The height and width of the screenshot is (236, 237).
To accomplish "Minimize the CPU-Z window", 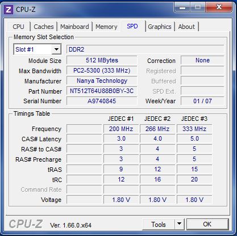I will (x=182, y=7).
